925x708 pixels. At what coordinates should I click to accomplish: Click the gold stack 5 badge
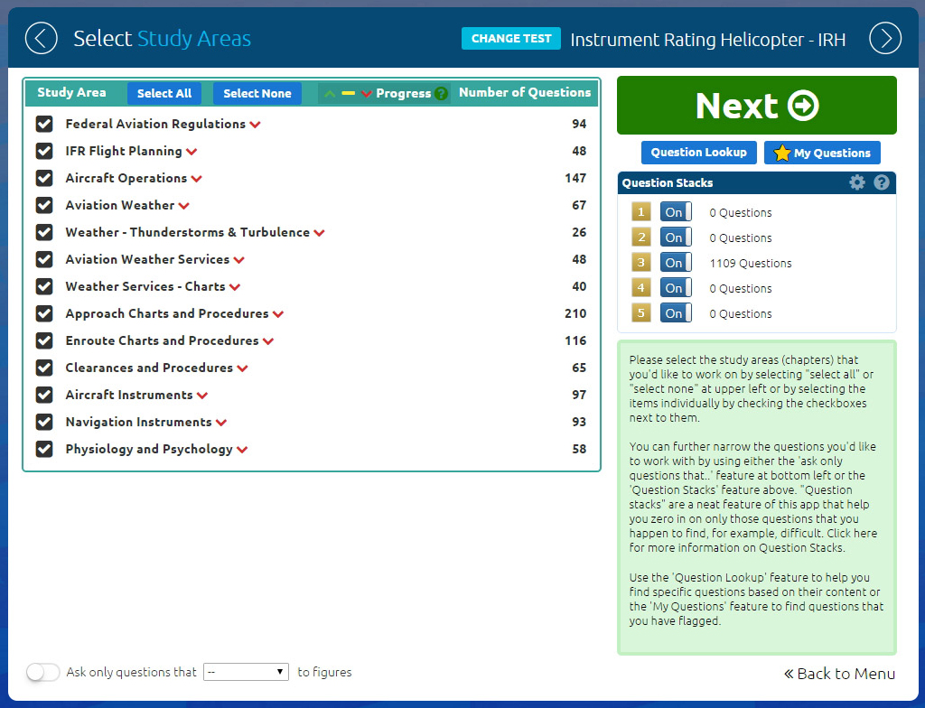click(x=641, y=313)
